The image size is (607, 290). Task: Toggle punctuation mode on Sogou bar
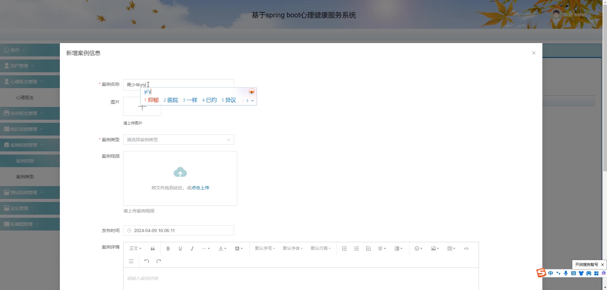(x=558, y=273)
